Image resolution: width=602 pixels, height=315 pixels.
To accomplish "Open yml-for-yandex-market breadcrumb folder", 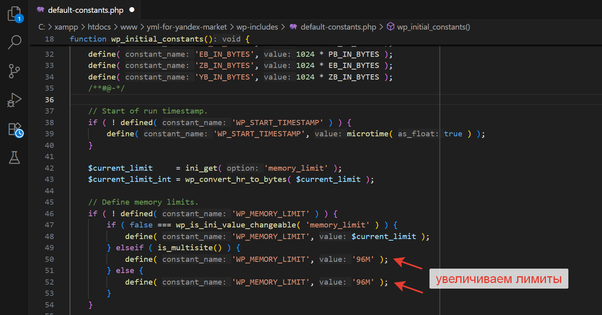I will [x=187, y=27].
